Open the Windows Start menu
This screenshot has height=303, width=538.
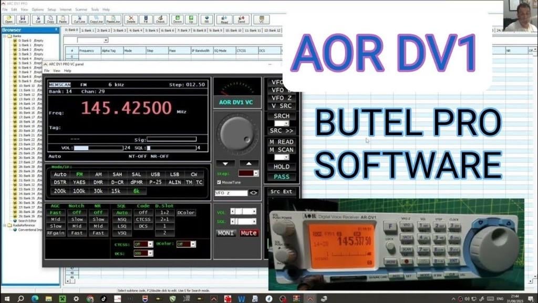(x=7, y=299)
